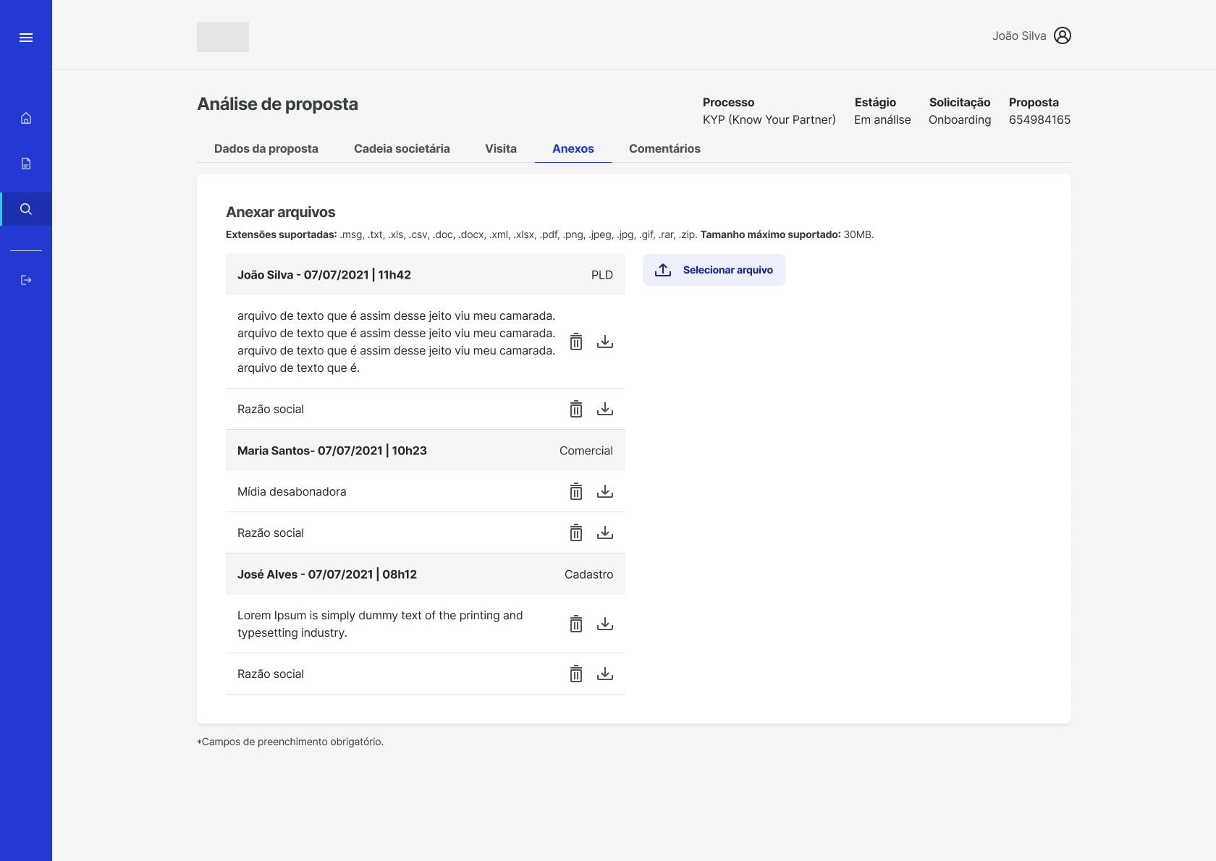Go to the Comentários tab
The width and height of the screenshot is (1216, 861).
(664, 148)
